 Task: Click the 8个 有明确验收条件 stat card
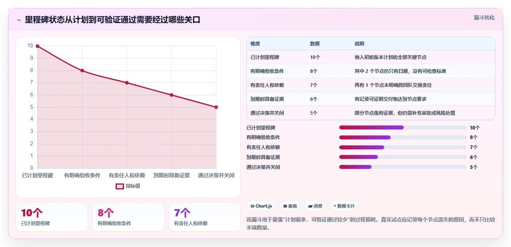(128, 217)
